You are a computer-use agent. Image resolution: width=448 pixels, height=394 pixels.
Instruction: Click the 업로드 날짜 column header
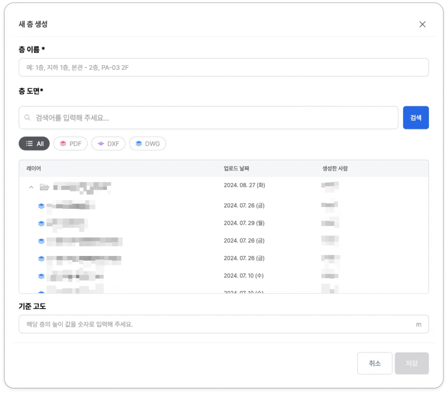click(237, 169)
